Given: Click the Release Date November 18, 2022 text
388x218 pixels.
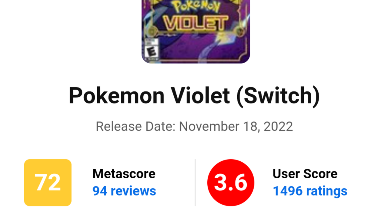Looking at the screenshot, I should tap(194, 127).
